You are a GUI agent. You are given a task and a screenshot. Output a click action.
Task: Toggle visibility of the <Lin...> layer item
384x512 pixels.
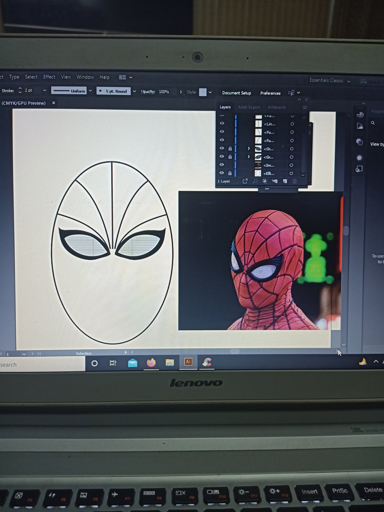[x=222, y=123]
